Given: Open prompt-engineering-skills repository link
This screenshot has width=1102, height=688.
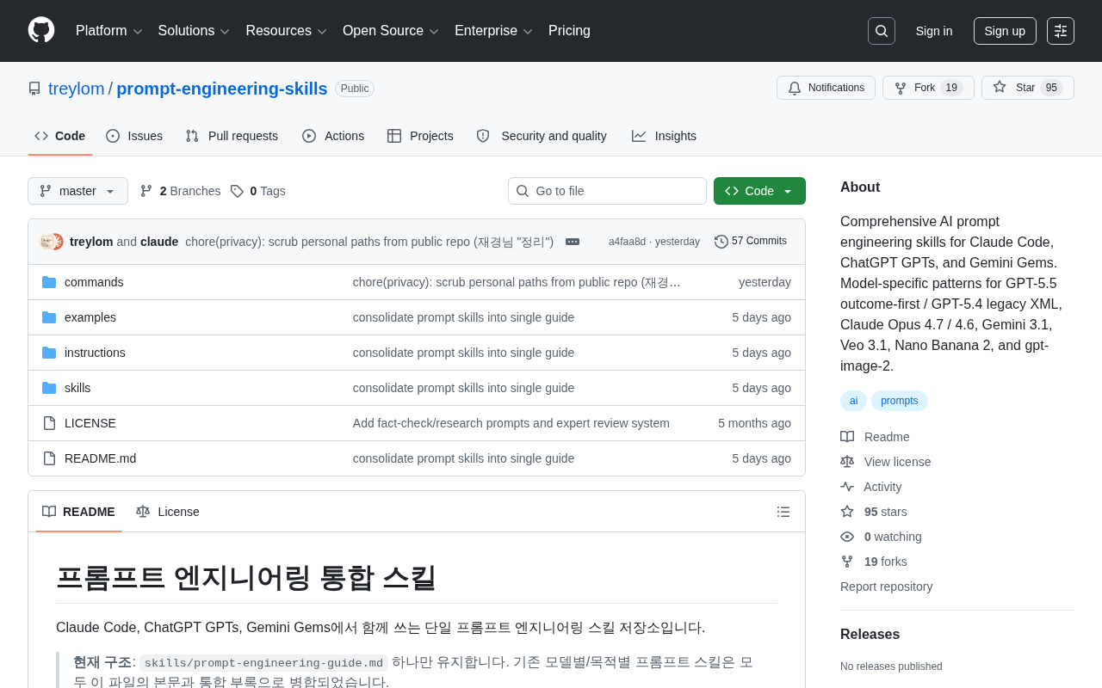Looking at the screenshot, I should [x=222, y=89].
